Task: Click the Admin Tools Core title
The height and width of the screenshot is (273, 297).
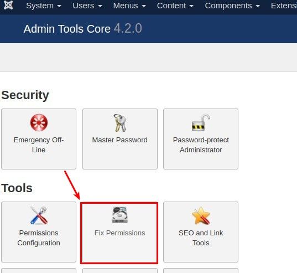Action: coord(67,29)
